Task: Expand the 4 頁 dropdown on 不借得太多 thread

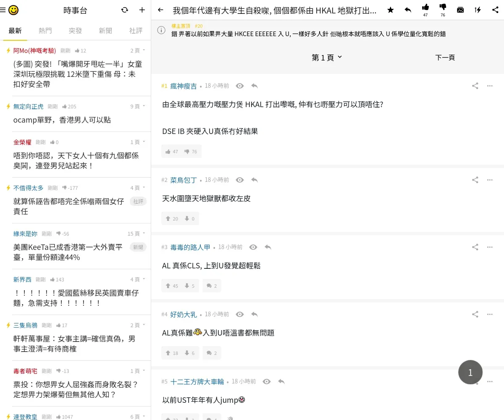Action: pos(138,188)
